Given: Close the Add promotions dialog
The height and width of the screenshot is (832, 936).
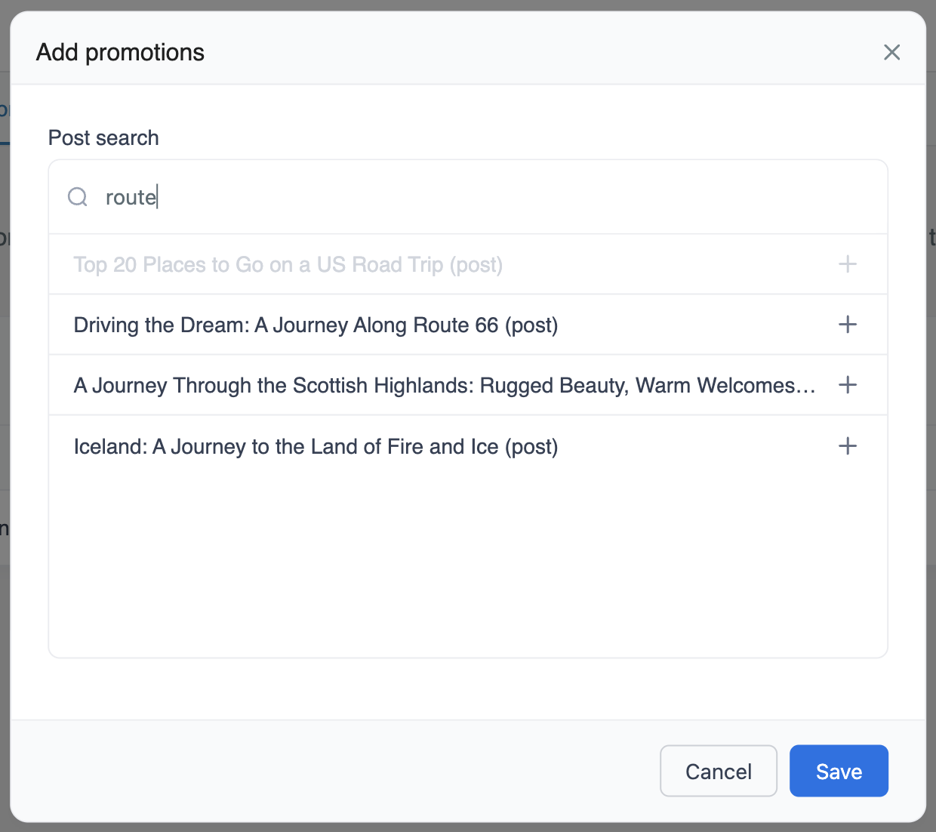Looking at the screenshot, I should (x=891, y=52).
